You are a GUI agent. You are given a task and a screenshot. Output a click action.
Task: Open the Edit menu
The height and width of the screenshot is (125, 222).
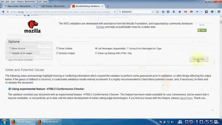7,1
